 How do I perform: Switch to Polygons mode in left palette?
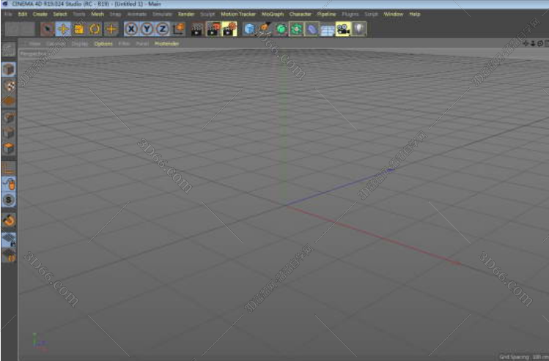pyautogui.click(x=9, y=149)
